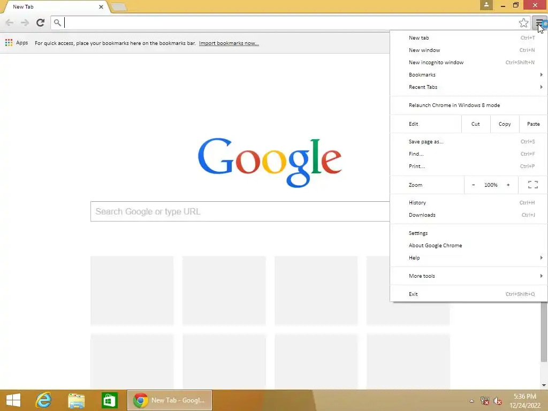Click the forward navigation arrow
The width and height of the screenshot is (548, 411).
pos(25,23)
